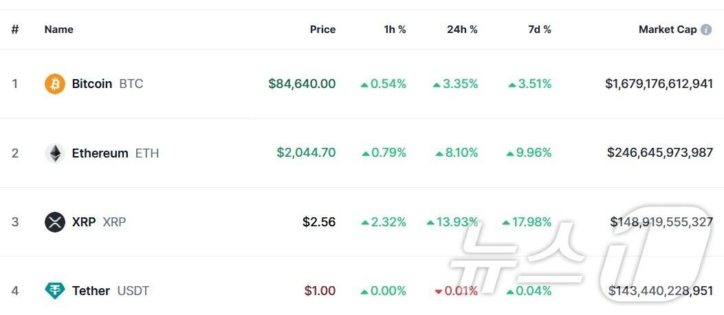Click the Tether logo icon
The height and width of the screenshot is (315, 724).
[x=54, y=291]
